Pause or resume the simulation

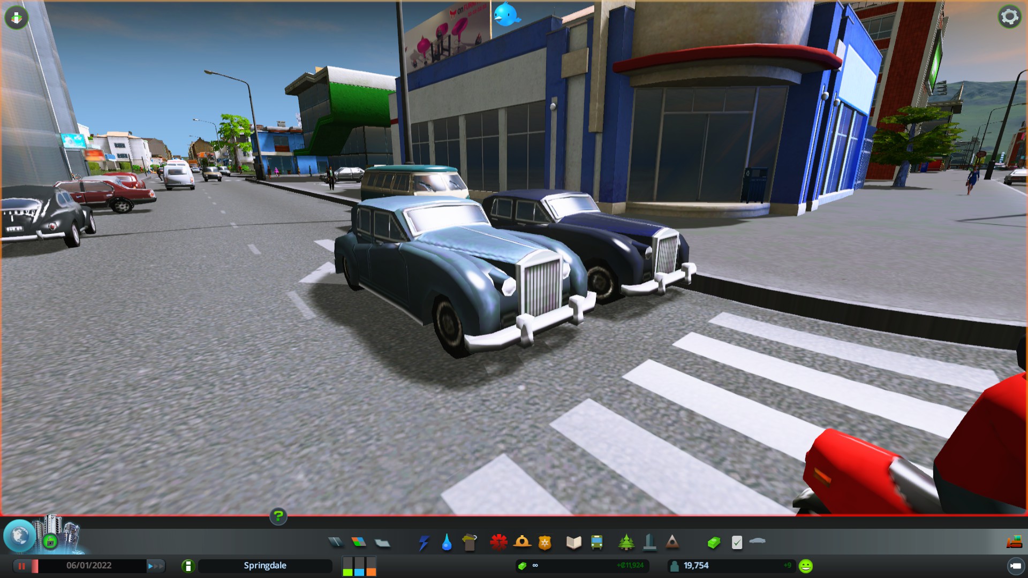coord(22,566)
